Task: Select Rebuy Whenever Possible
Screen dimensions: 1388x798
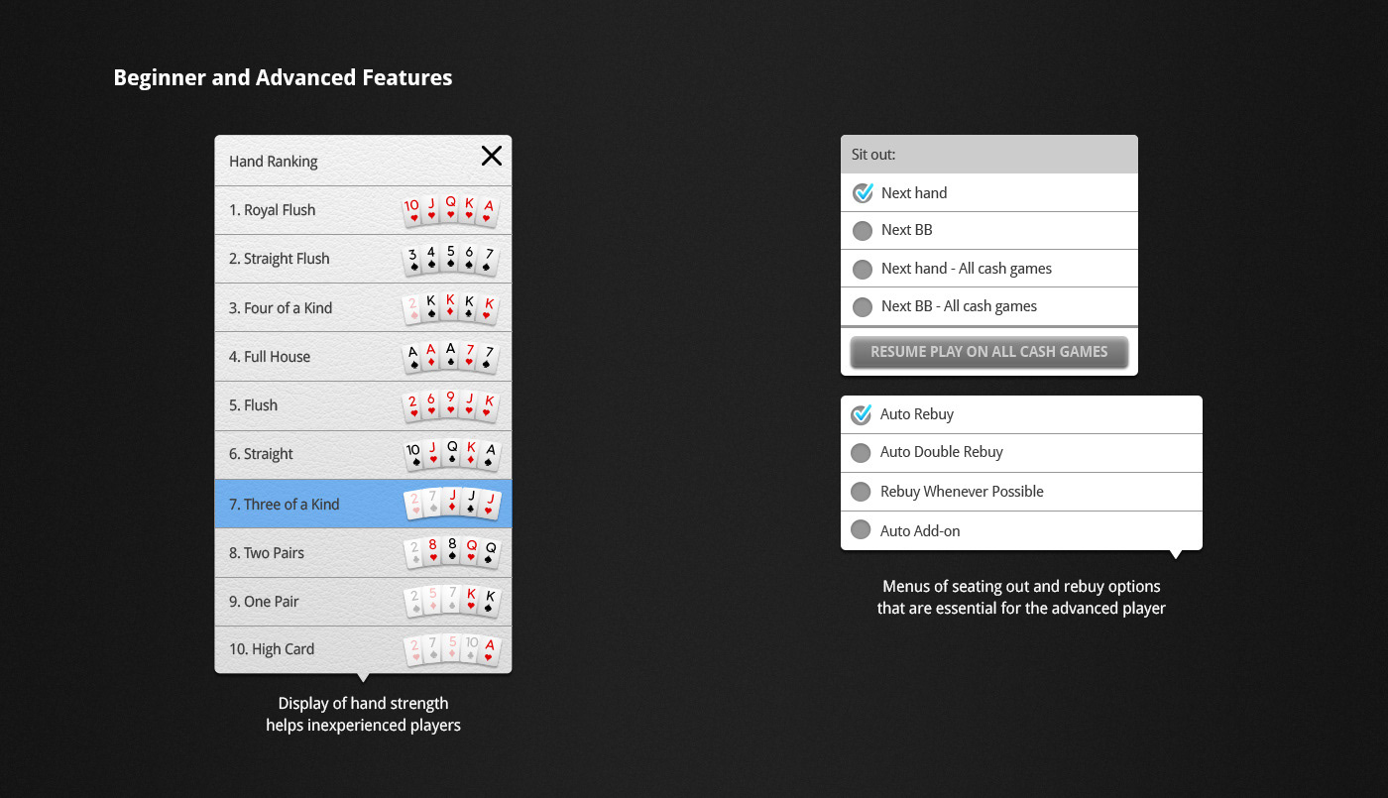Action: coord(862,492)
